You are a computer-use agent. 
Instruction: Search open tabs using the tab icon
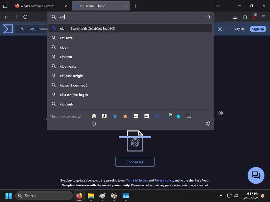tap(189, 116)
